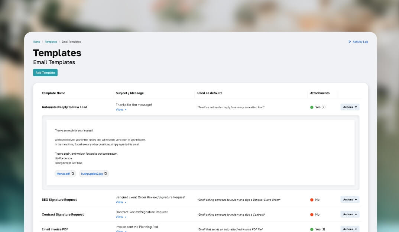Image resolution: width=399 pixels, height=232 pixels.
Task: Click the Add Template button
Action: (x=45, y=72)
